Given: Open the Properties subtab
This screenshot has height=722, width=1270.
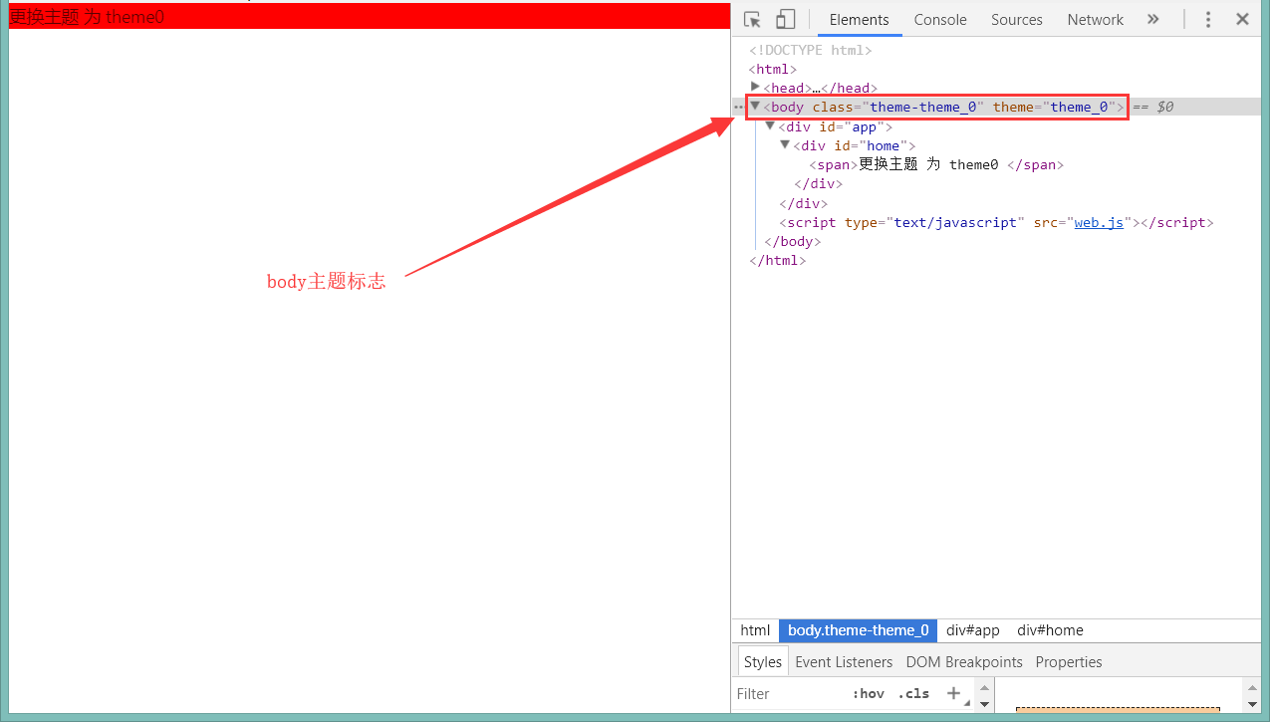Looking at the screenshot, I should tap(1069, 662).
